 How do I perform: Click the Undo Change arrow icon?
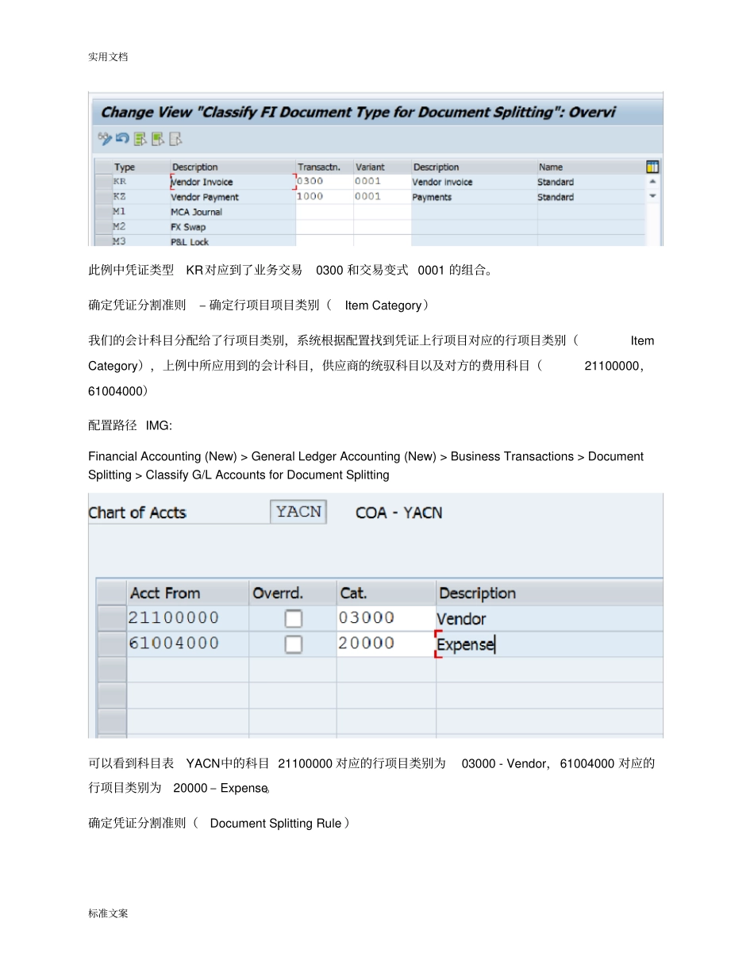(122, 139)
